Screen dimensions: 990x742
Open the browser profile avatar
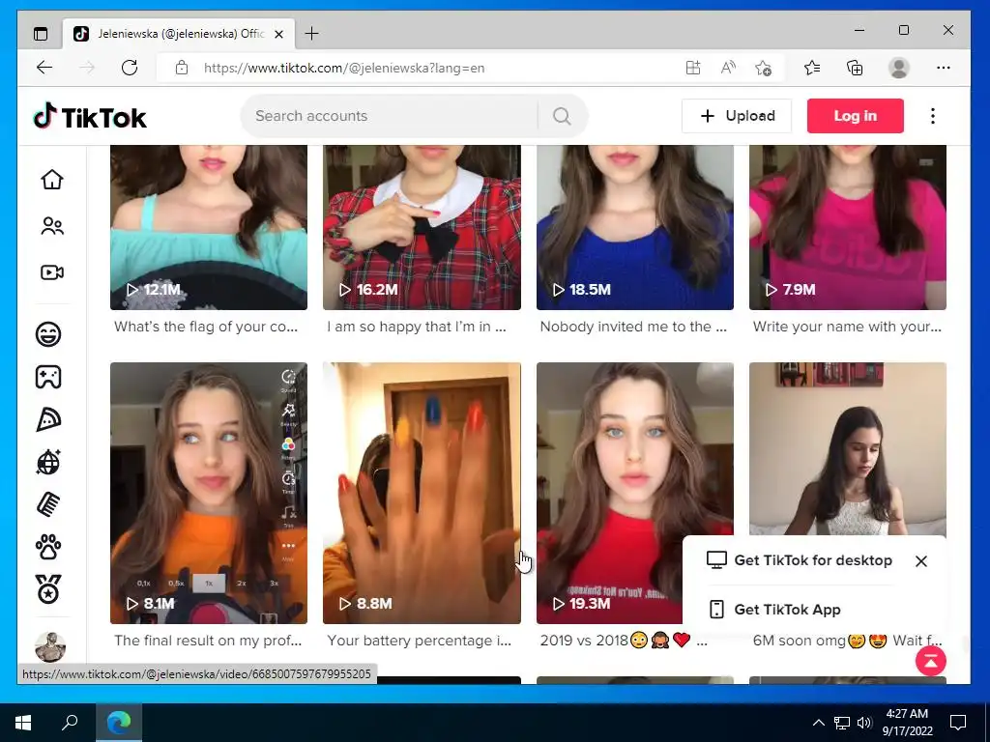tap(898, 68)
